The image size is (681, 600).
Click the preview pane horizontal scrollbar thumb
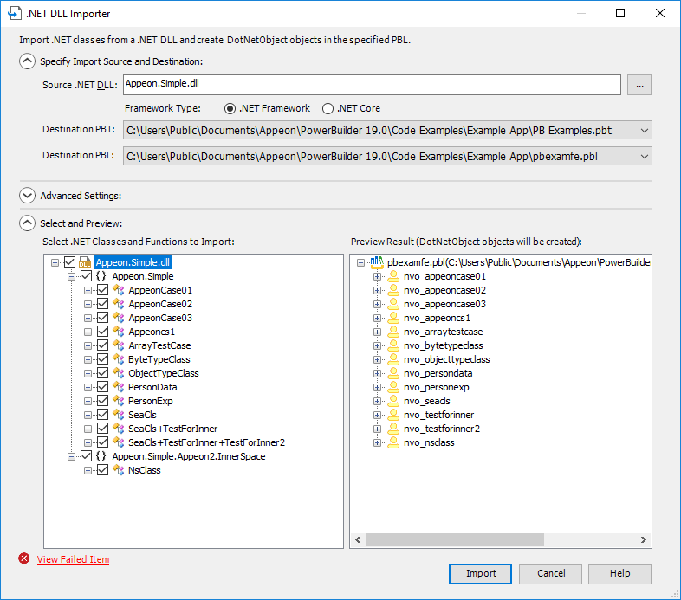point(455,539)
